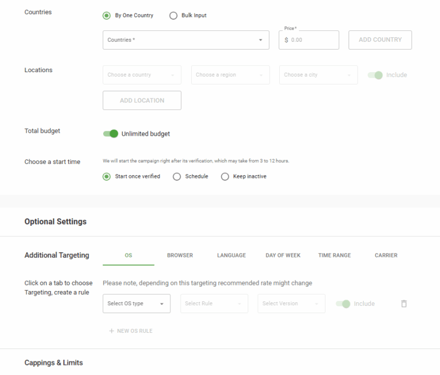Select the Bulk Input radio option
Image resolution: width=440 pixels, height=375 pixels.
coord(173,15)
